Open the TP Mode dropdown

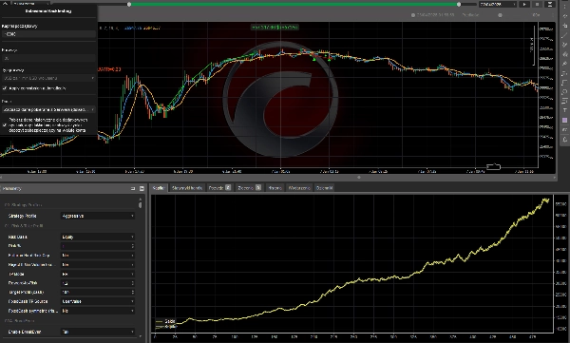[98, 274]
